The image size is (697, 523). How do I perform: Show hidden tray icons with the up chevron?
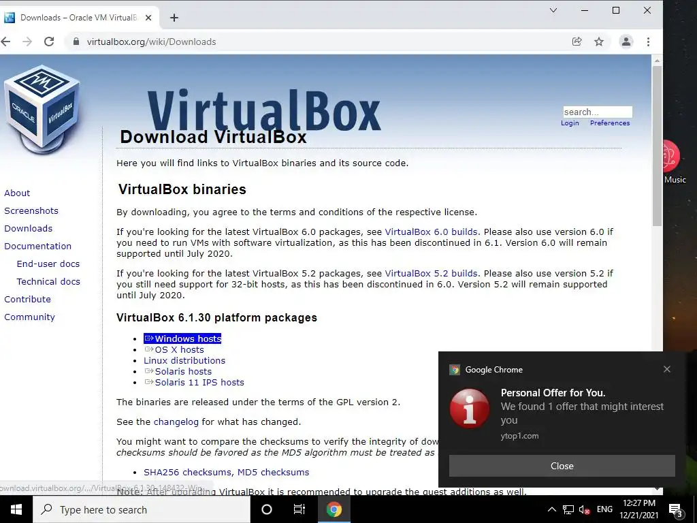coord(551,509)
